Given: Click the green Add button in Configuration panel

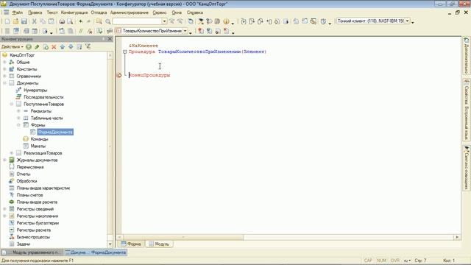Looking at the screenshot, I should click(29, 46).
